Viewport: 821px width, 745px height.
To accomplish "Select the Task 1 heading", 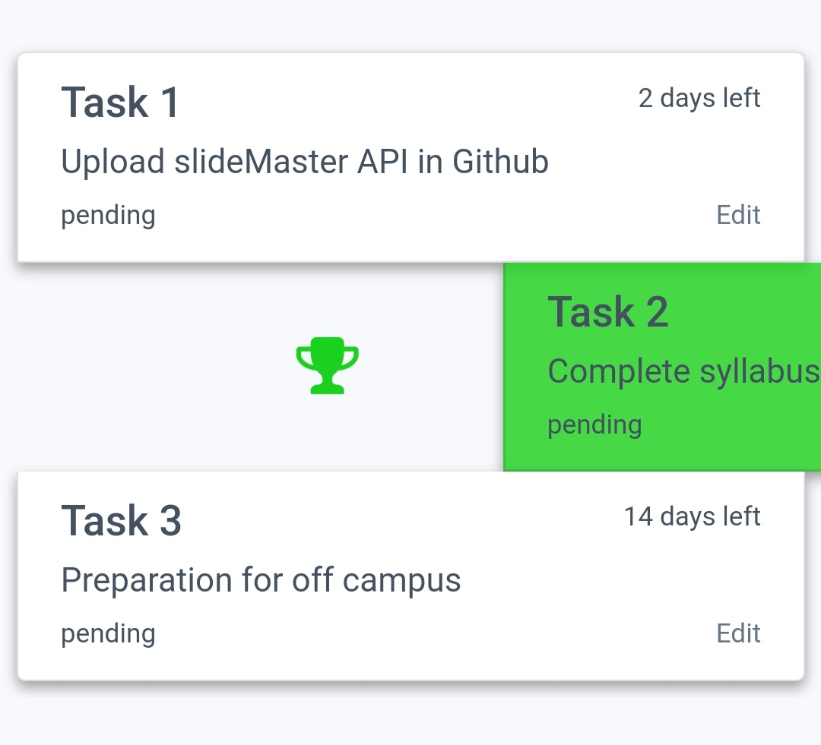I will click(x=119, y=102).
